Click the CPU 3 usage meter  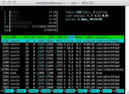pos(33,19)
